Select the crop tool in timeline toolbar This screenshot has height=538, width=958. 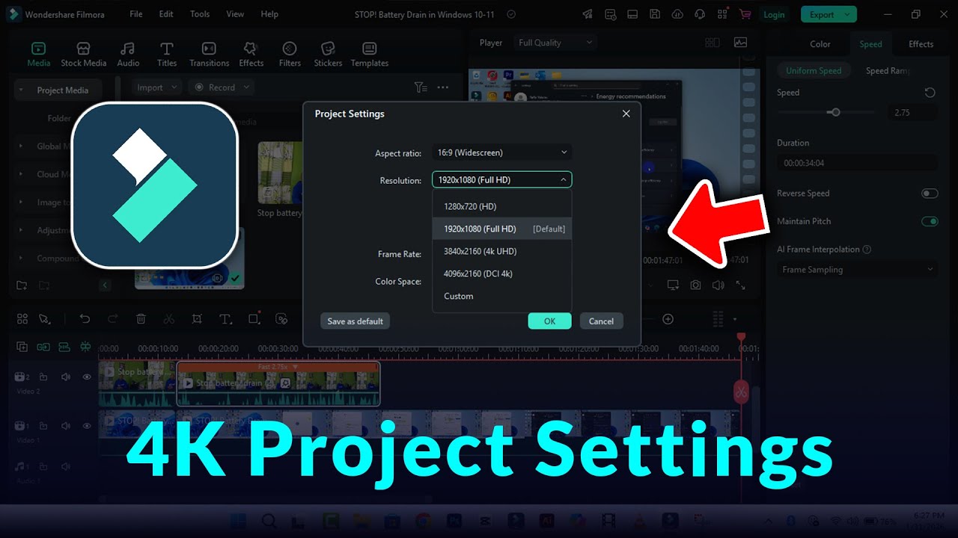(197, 319)
